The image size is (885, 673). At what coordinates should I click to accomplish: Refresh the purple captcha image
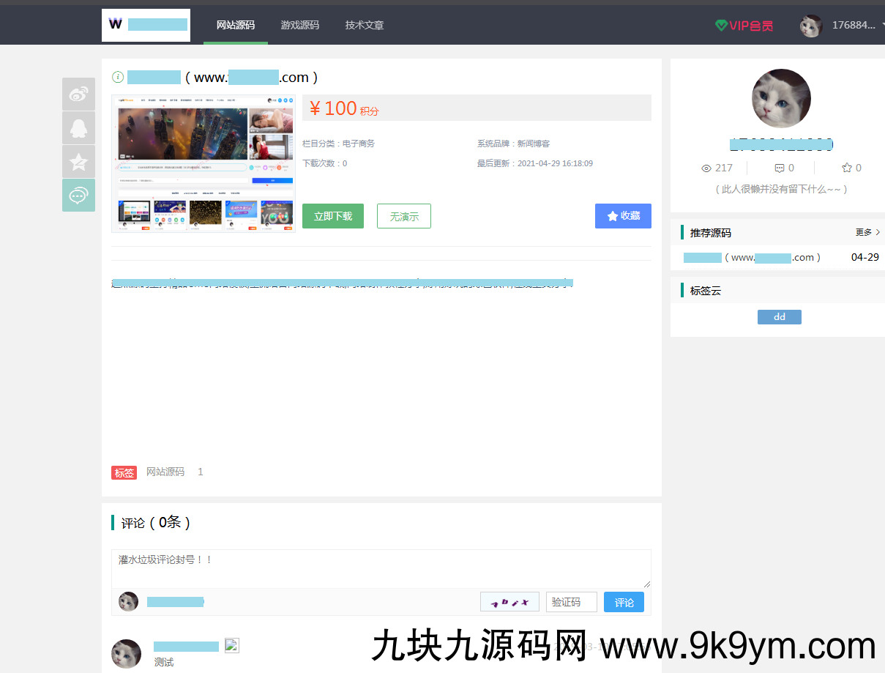coord(509,601)
